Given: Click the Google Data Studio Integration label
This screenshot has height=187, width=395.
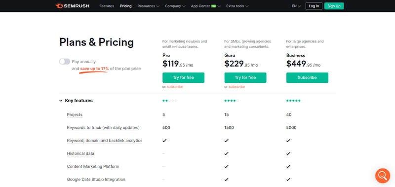Looking at the screenshot, I should click(x=96, y=180).
